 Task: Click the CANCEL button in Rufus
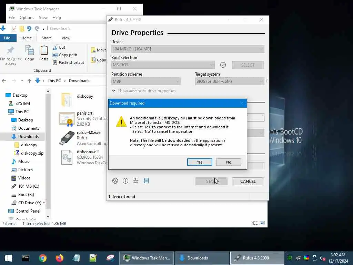tap(248, 181)
